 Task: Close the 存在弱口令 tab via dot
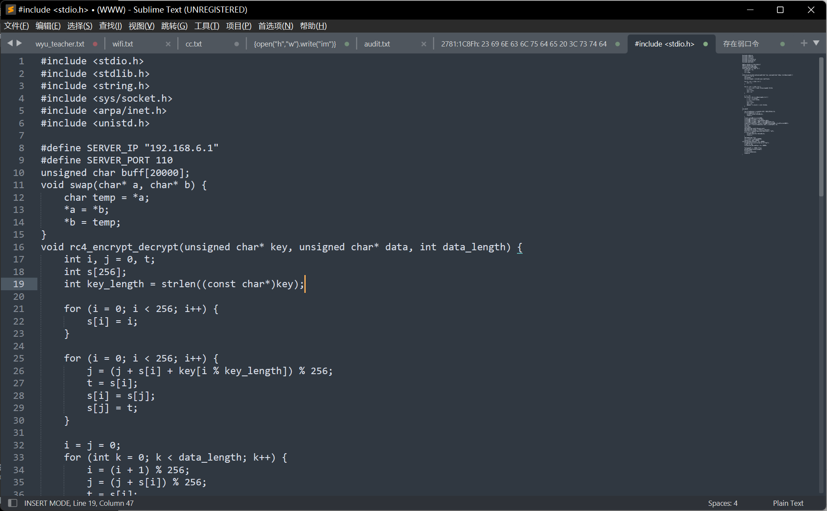point(783,44)
